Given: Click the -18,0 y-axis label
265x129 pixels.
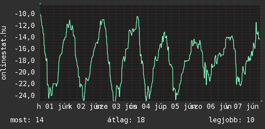Looking at the screenshot, I should coord(25,60).
